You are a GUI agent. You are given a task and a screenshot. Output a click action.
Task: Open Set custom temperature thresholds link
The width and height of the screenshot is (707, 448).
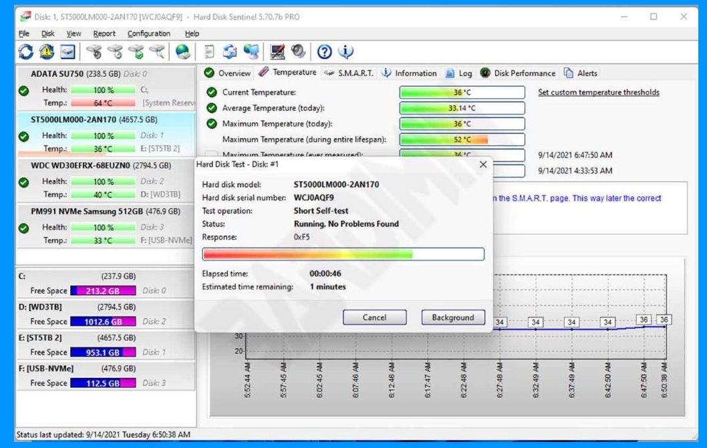coord(598,92)
